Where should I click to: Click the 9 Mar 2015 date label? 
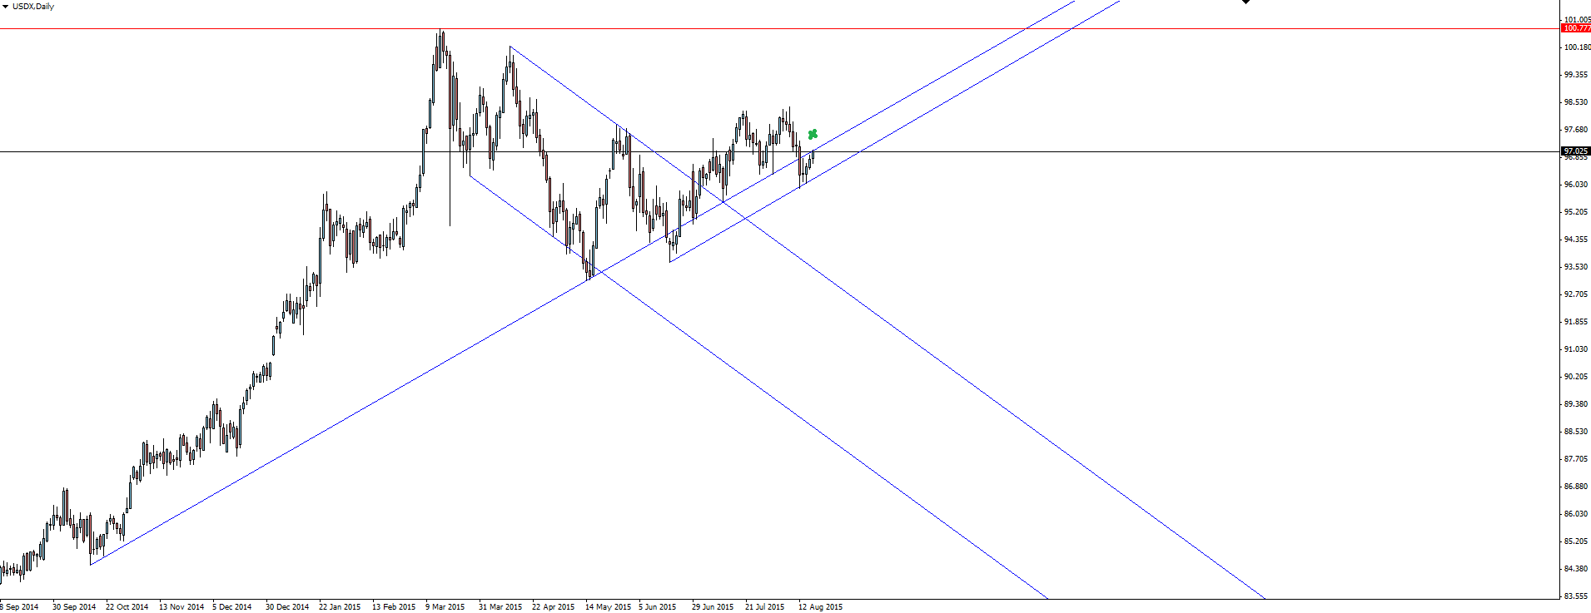(445, 607)
